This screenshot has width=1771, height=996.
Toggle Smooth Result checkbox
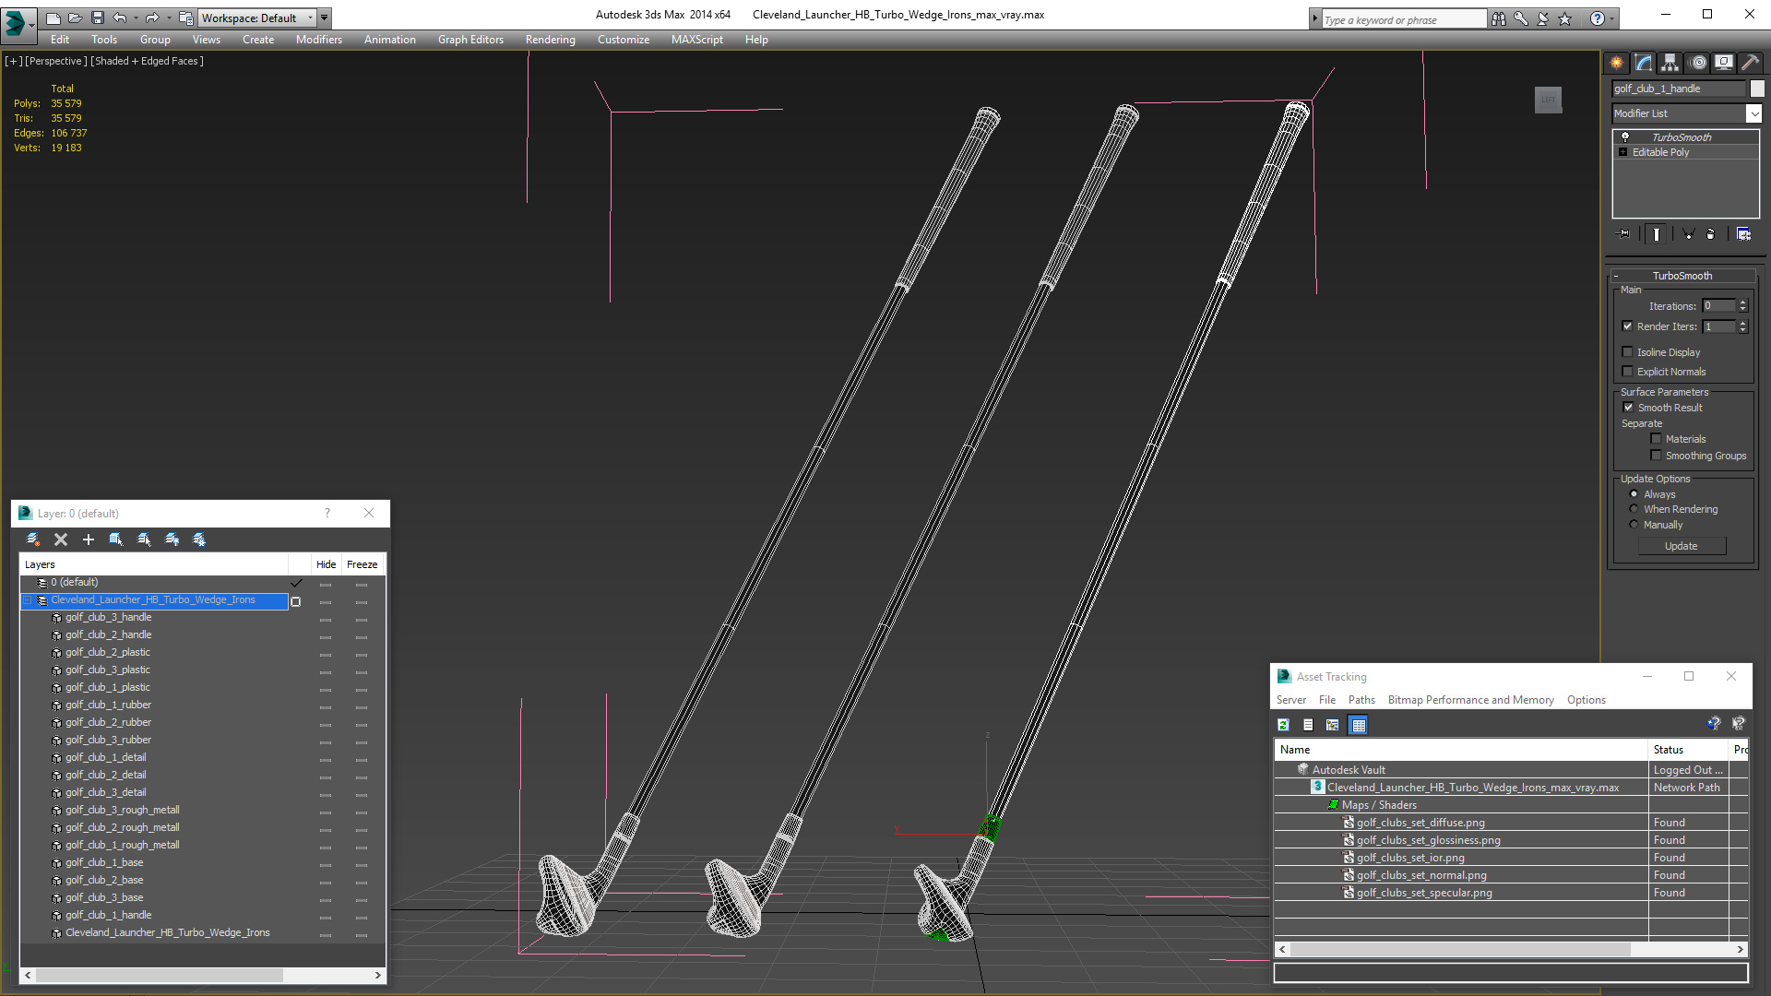click(1629, 408)
